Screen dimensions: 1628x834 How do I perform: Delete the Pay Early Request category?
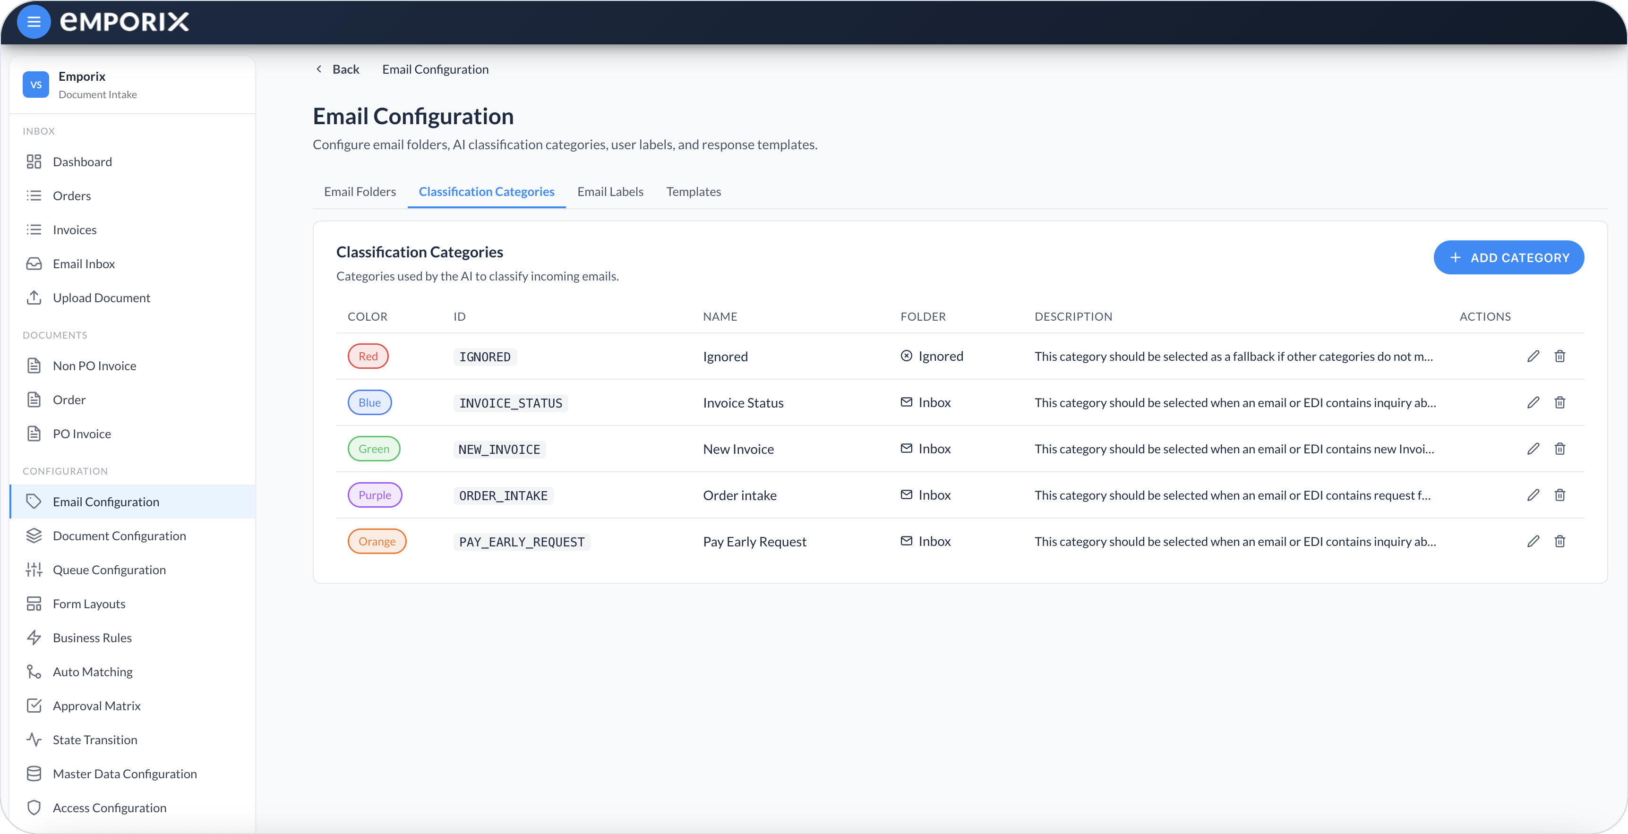pos(1560,542)
